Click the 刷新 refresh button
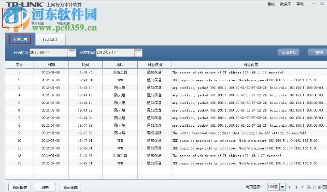 45,187
